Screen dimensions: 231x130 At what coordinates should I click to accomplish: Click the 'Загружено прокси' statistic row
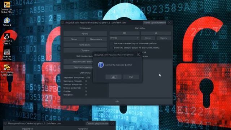tap(75, 81)
